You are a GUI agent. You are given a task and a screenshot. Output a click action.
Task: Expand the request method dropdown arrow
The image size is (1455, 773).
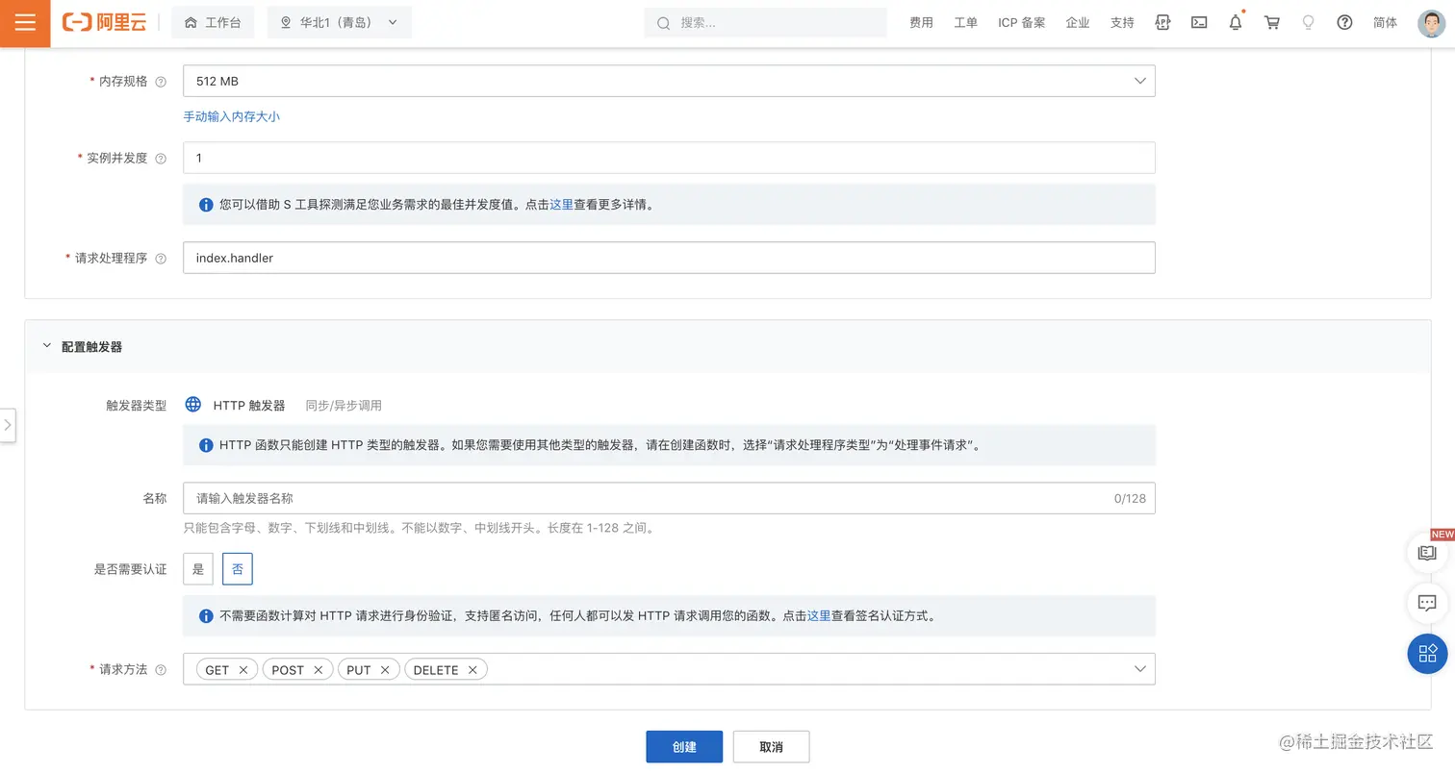pos(1140,669)
